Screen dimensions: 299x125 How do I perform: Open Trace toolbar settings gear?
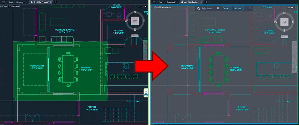(199, 8)
